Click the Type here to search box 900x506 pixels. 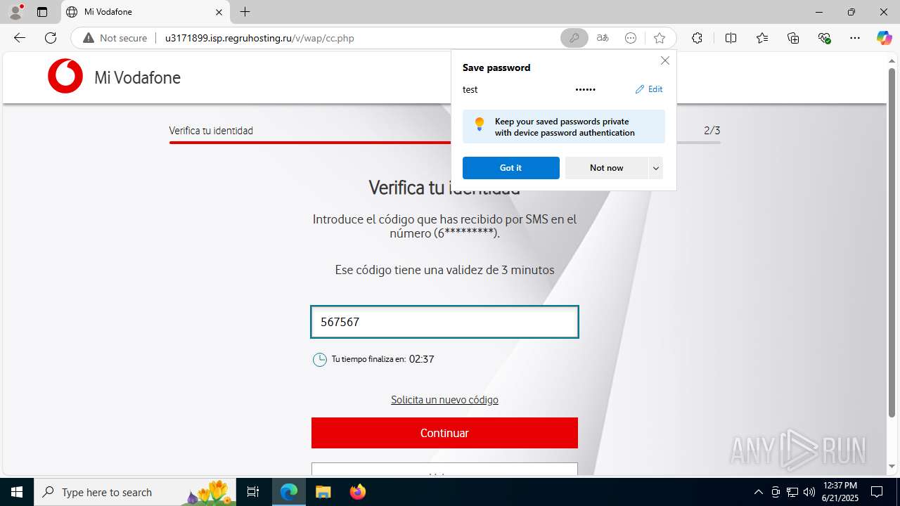pos(135,492)
